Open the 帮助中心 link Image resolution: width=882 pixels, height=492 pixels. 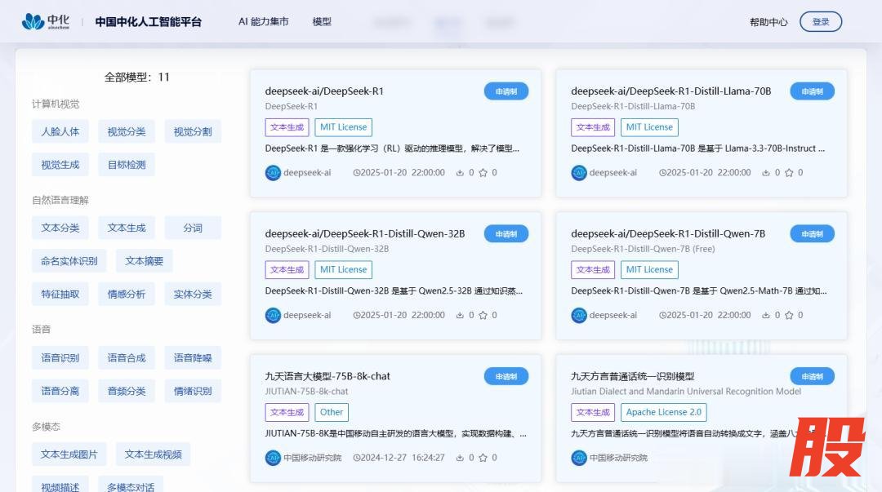768,22
